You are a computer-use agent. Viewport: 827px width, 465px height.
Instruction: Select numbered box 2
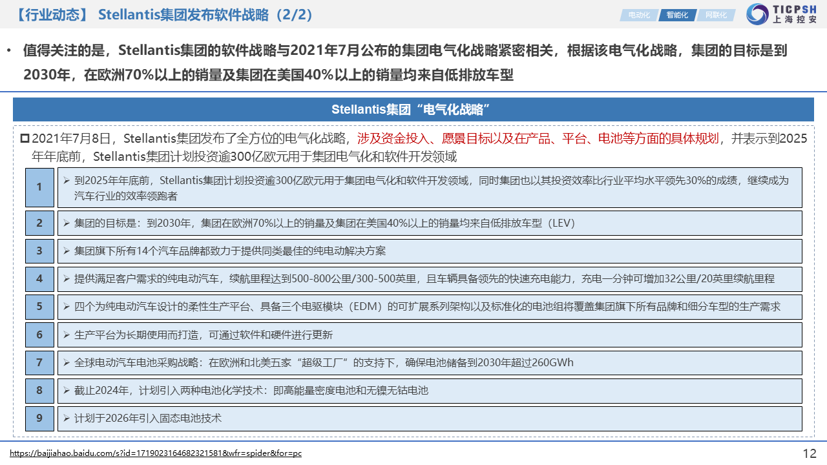(39, 223)
